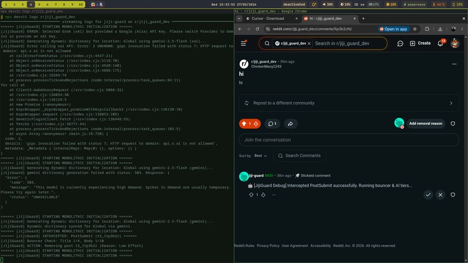View site information icon in address bar

tap(268, 29)
